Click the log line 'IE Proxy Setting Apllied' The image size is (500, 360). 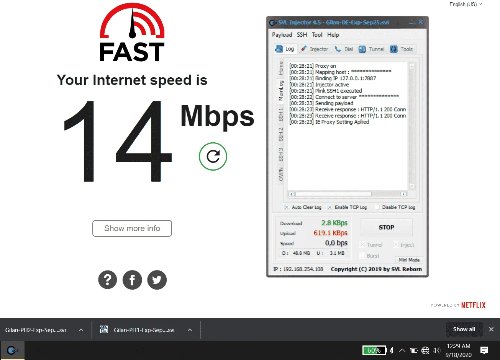329,122
